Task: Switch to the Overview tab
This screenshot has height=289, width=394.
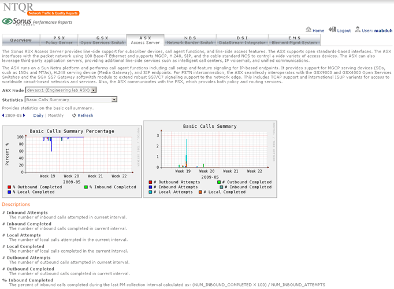Action: [x=21, y=40]
